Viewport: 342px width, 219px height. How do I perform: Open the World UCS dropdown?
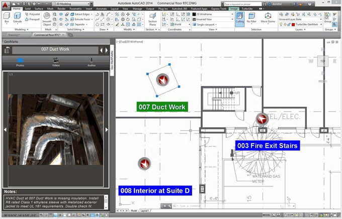[180, 25]
